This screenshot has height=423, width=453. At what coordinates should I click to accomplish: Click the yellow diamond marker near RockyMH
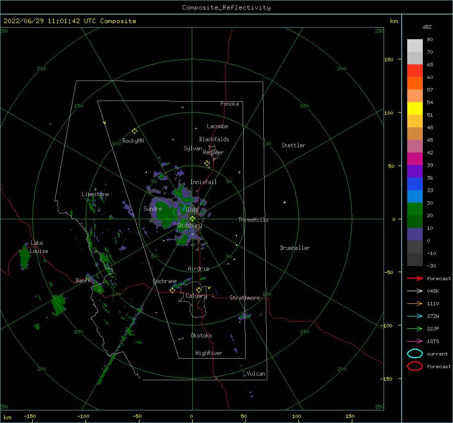(134, 131)
